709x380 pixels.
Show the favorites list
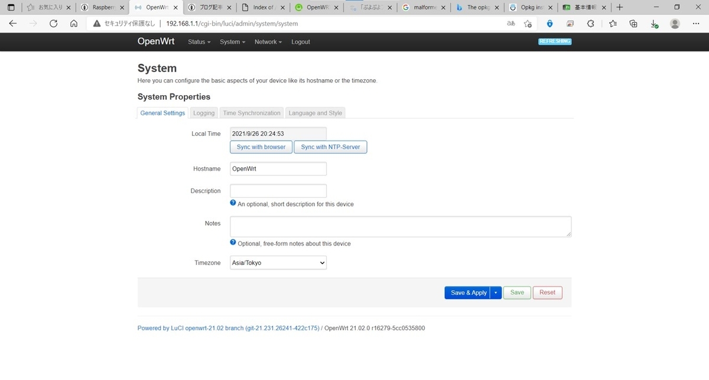point(613,24)
